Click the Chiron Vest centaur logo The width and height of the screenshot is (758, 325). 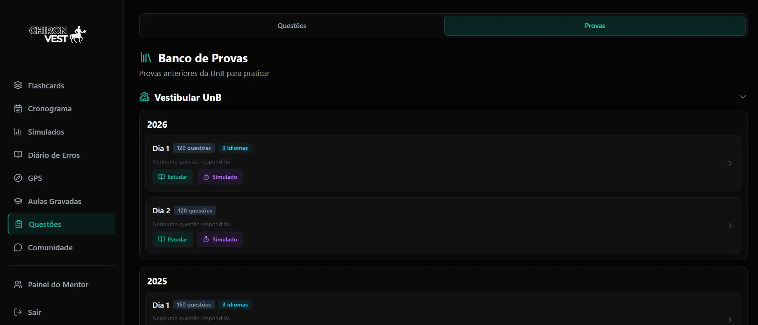58,35
